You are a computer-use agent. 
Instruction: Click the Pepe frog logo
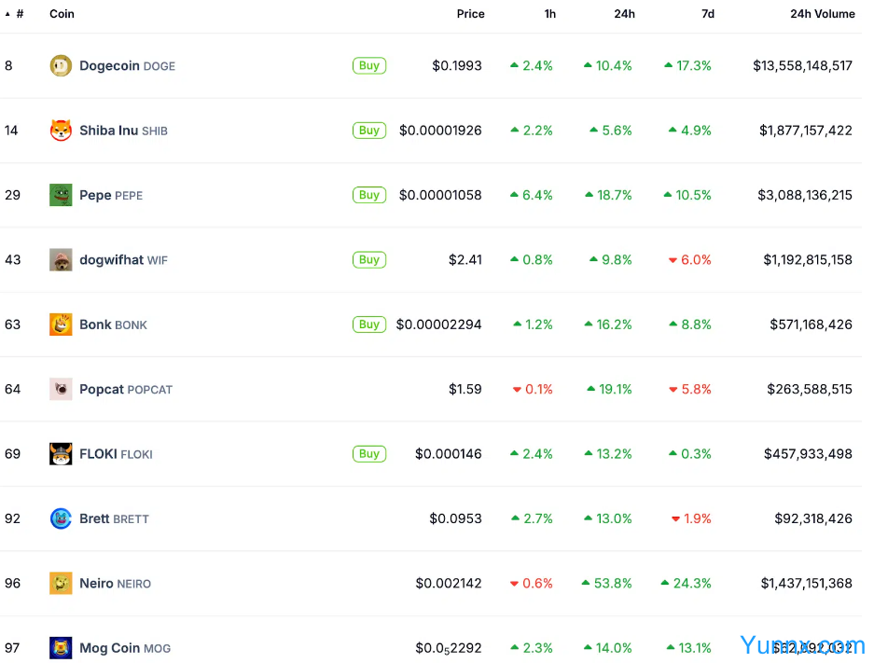coord(61,195)
